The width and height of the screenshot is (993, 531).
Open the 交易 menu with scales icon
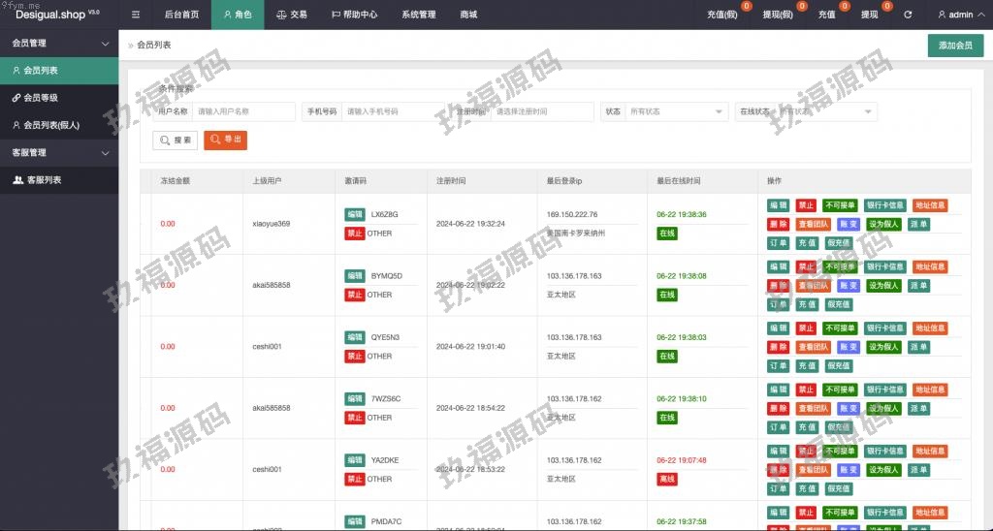[292, 15]
